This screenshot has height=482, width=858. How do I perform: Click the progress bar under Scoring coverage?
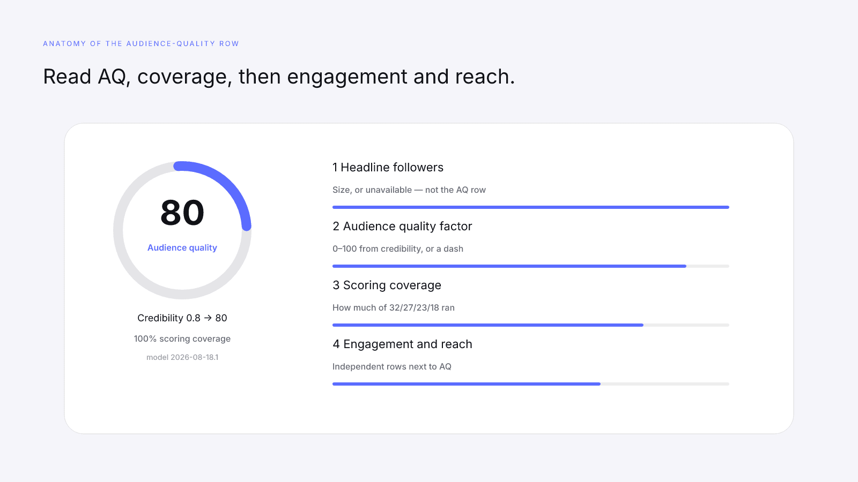(531, 325)
